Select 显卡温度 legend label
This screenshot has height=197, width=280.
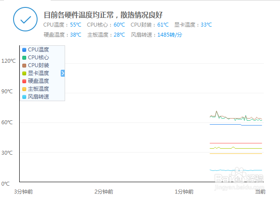click(x=38, y=73)
